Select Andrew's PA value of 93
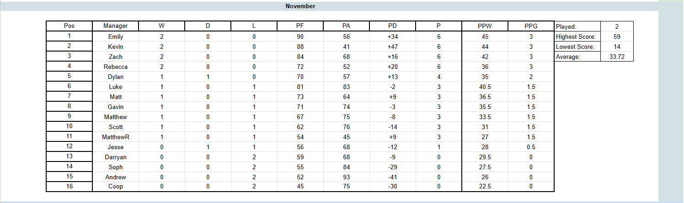Image resolution: width=684 pixels, height=203 pixels. 346,177
